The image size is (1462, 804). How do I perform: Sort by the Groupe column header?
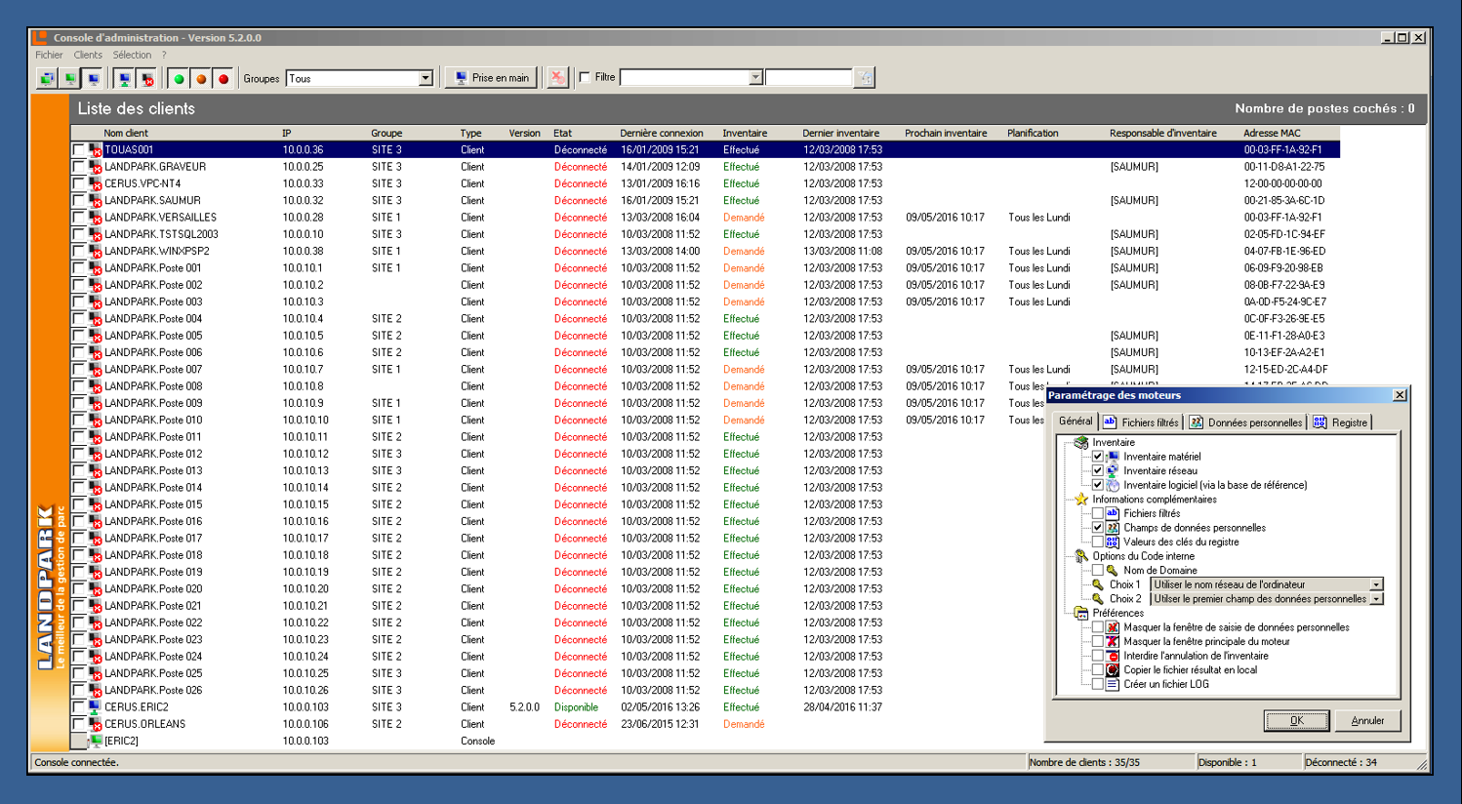386,134
